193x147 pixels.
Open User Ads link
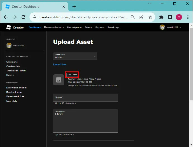pyautogui.click(x=11, y=101)
